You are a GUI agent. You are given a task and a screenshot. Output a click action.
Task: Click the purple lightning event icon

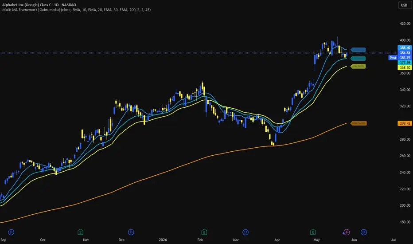tap(346, 232)
